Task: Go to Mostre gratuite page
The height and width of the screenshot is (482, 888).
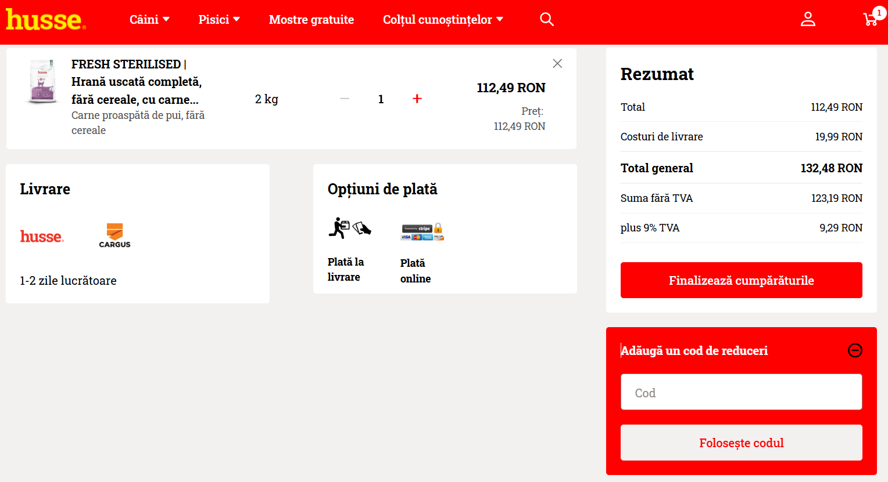Action: [311, 20]
